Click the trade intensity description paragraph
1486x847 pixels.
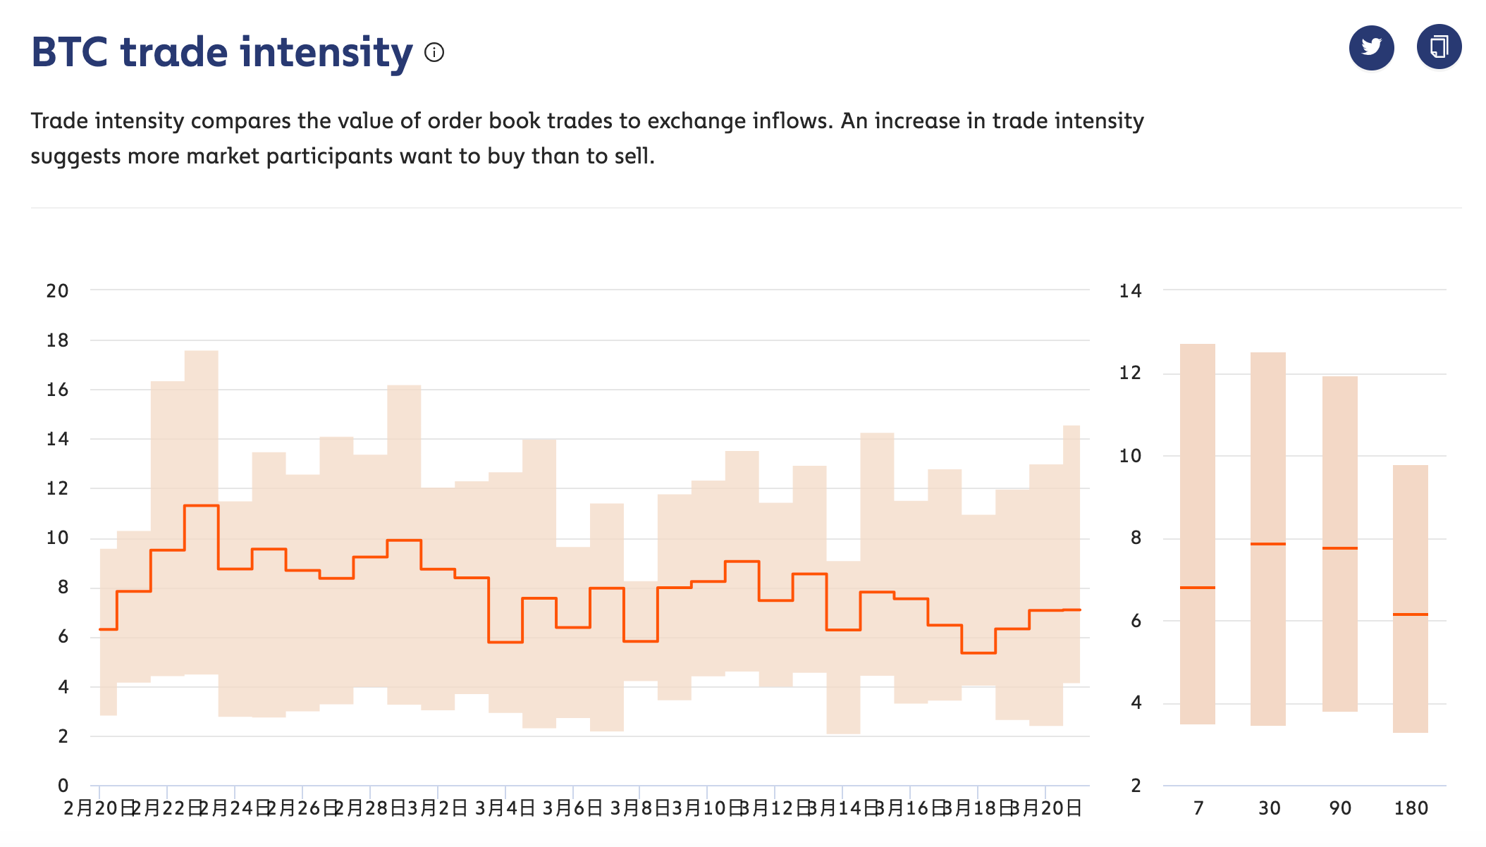[587, 138]
